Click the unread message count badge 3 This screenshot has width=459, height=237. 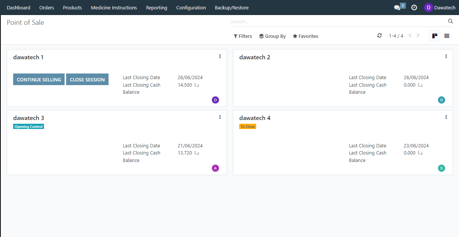tap(403, 5)
